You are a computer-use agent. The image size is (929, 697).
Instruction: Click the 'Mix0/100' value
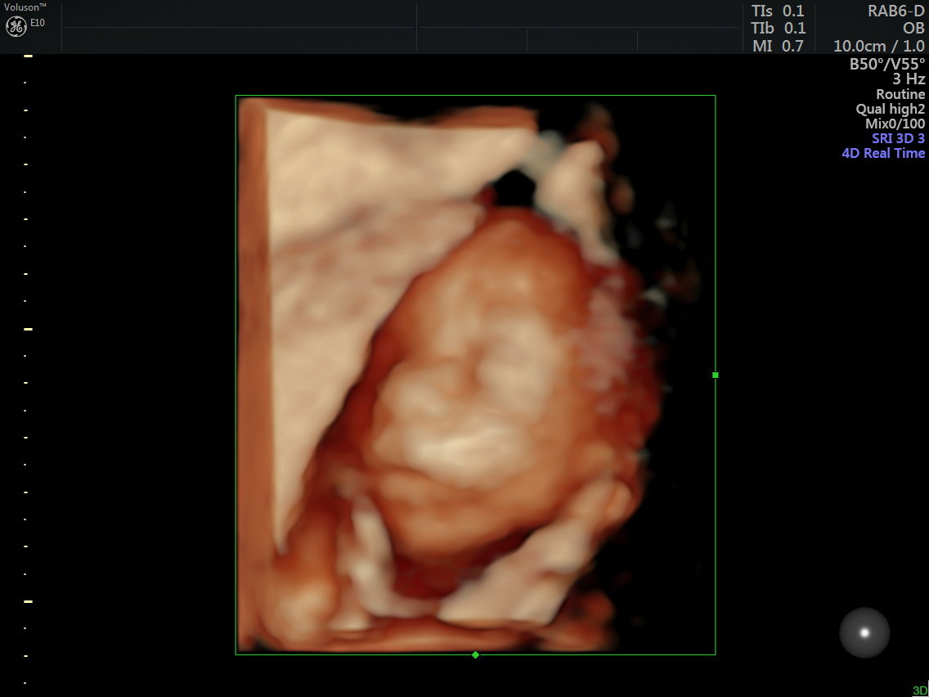pos(895,124)
